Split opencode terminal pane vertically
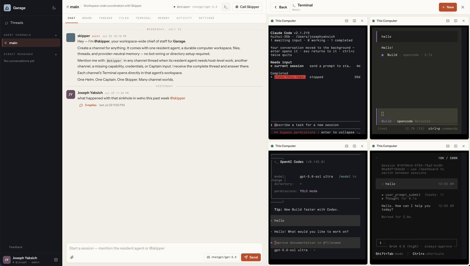The image size is (470, 266). (x=456, y=21)
